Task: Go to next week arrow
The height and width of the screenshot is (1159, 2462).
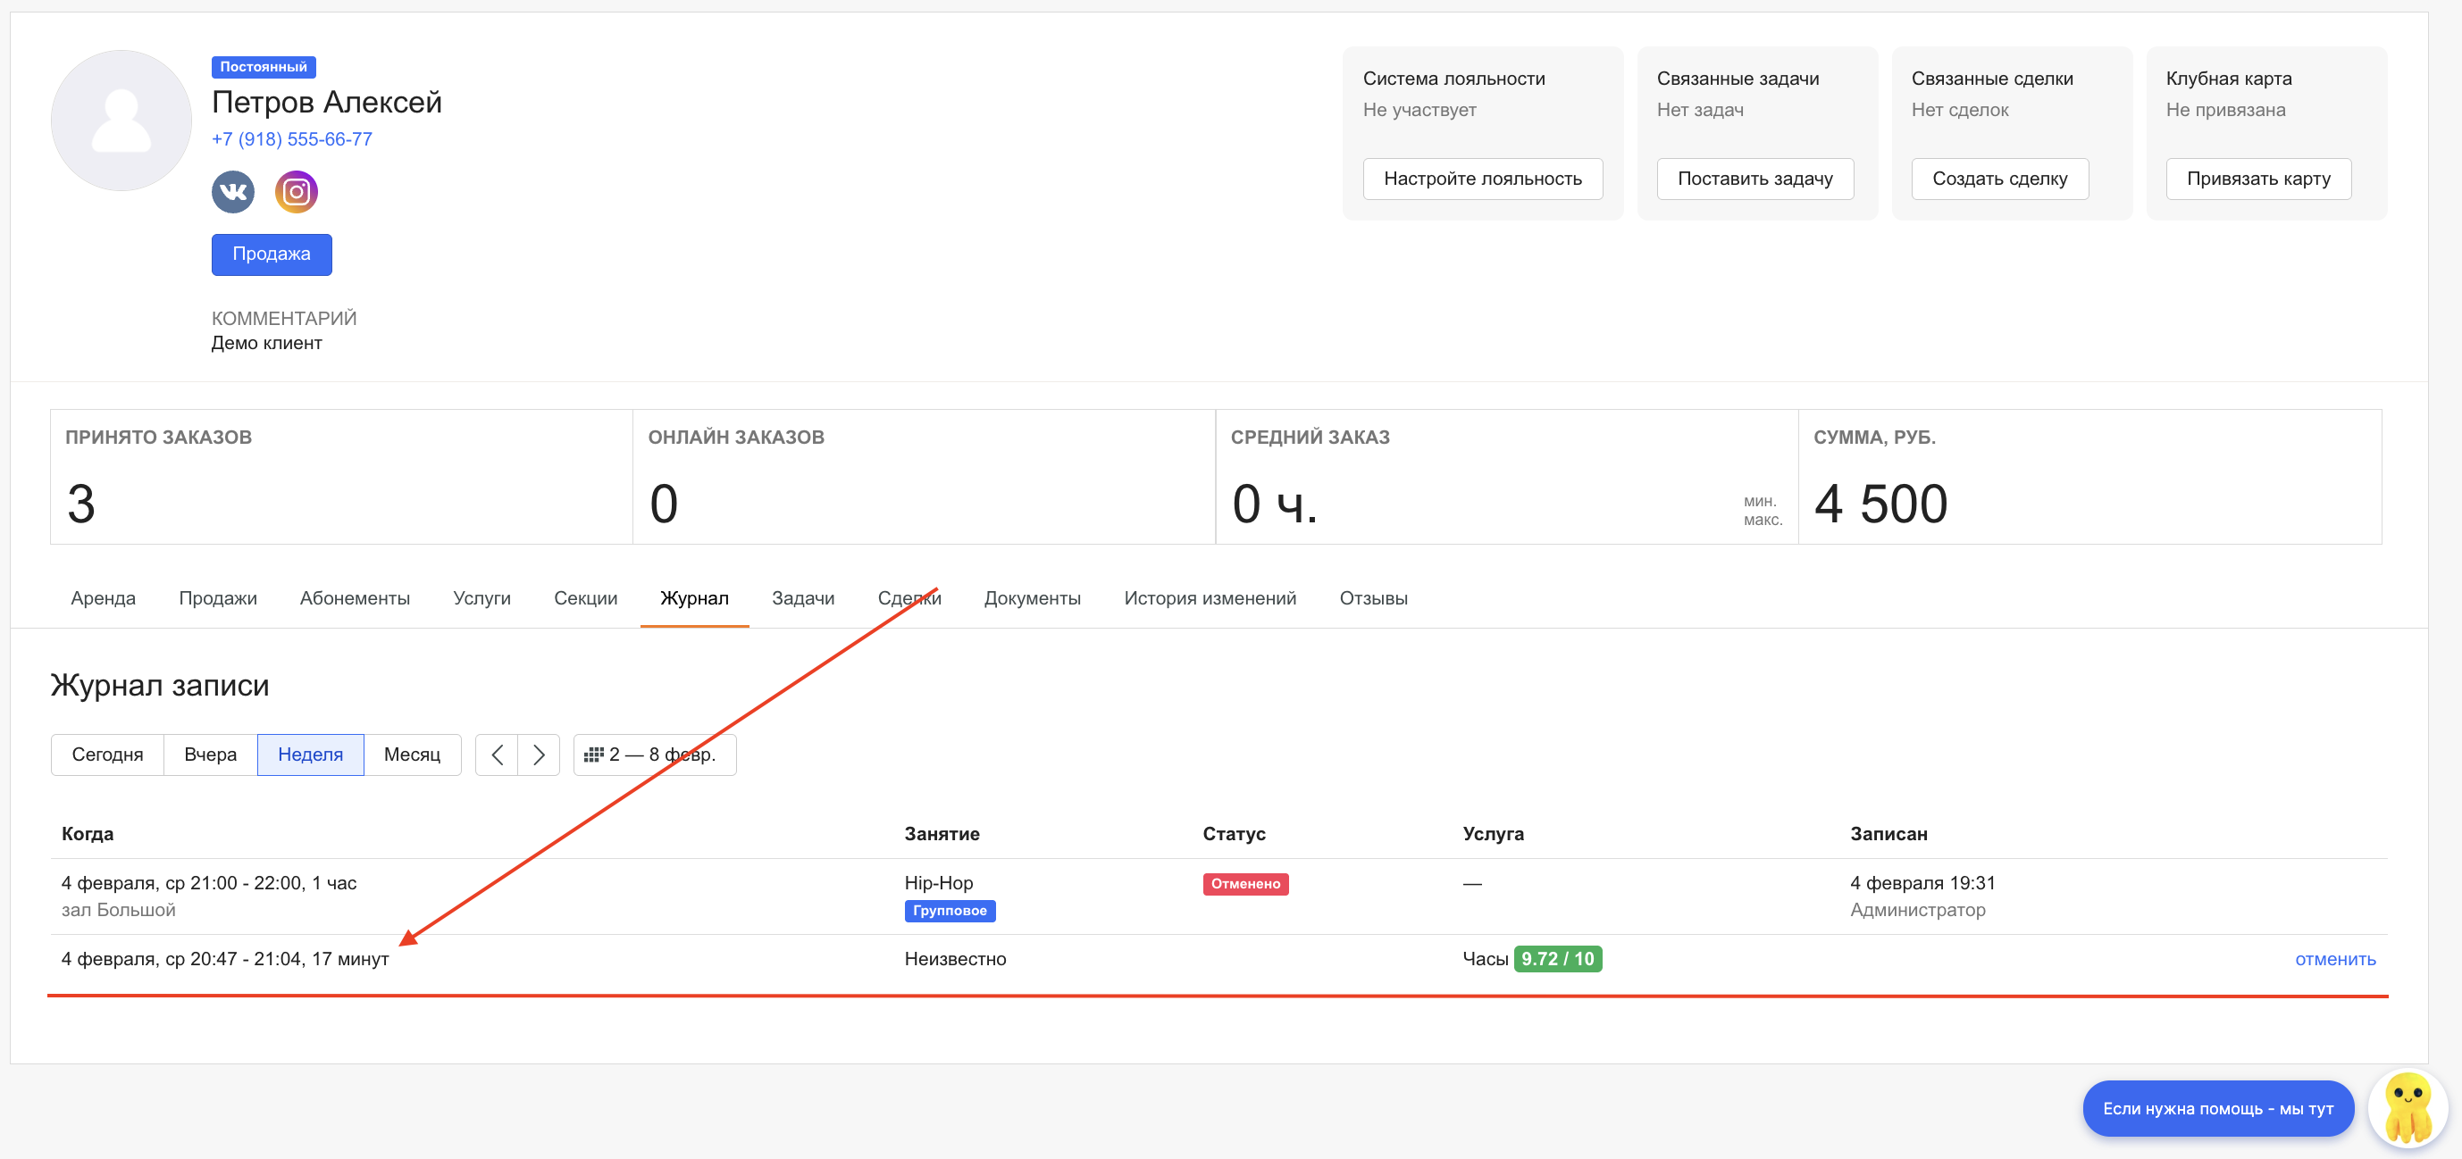Action: point(538,755)
